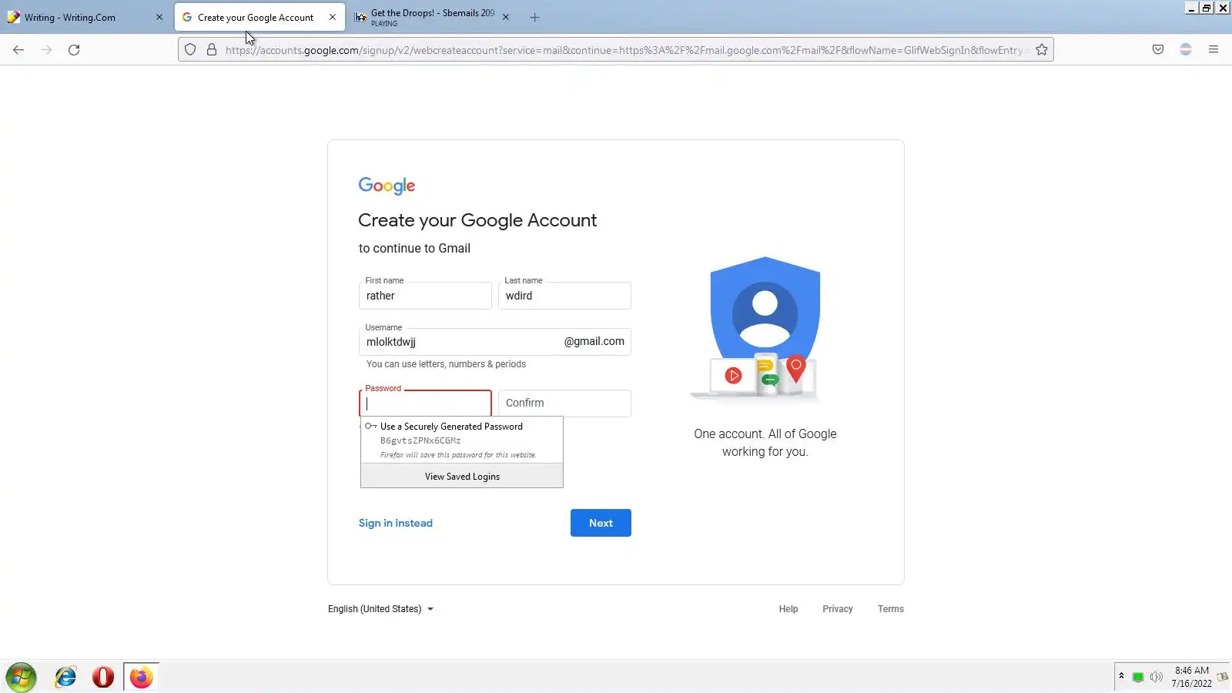Click the Confirm password field
Screen dimensions: 1232x693
(x=564, y=403)
